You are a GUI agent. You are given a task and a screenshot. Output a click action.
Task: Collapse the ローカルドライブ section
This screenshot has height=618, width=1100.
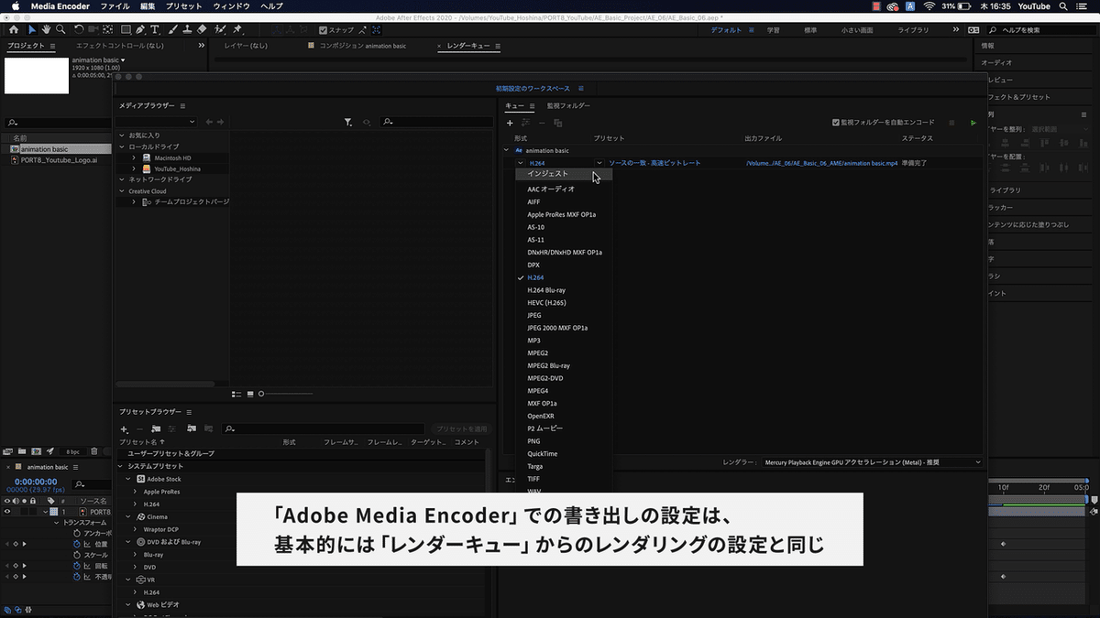click(122, 146)
